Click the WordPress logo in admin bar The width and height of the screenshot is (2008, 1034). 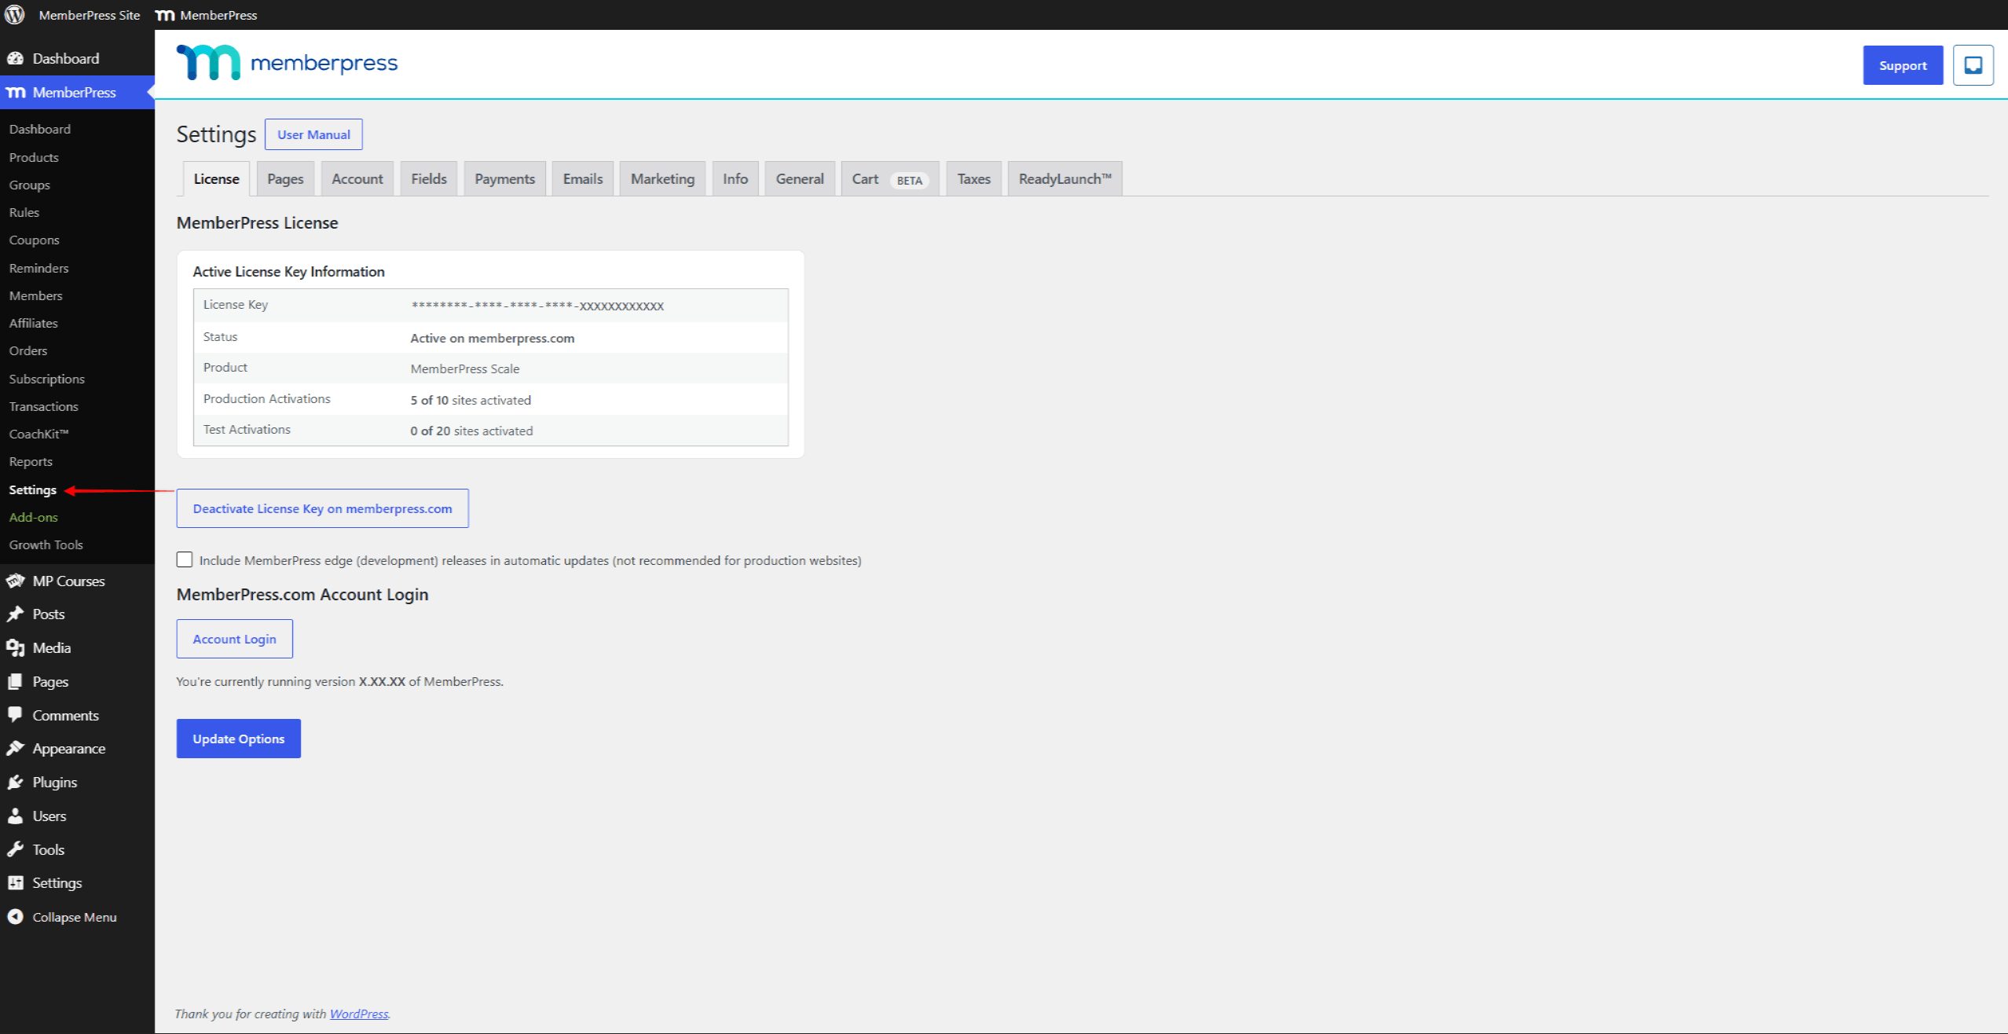pyautogui.click(x=15, y=15)
